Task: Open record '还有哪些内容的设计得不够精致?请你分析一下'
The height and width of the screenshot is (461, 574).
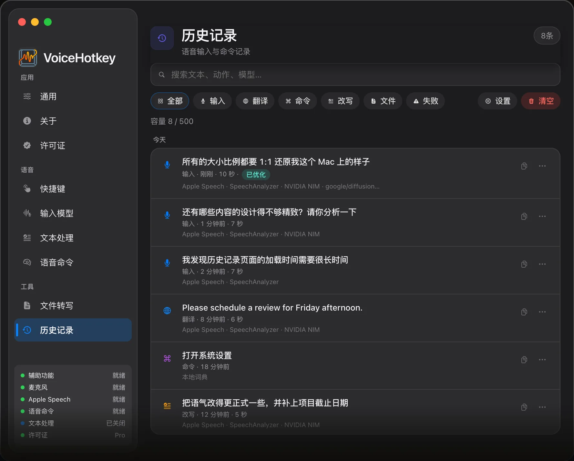Action: point(355,223)
